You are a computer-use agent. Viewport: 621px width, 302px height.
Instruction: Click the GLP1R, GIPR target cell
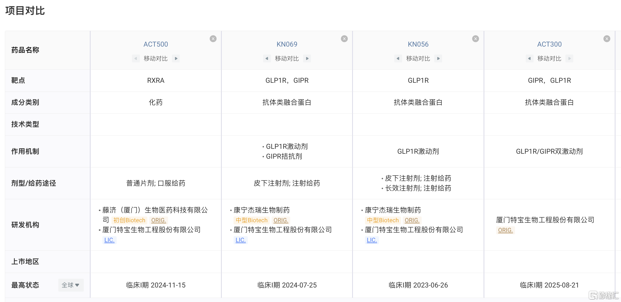point(287,80)
